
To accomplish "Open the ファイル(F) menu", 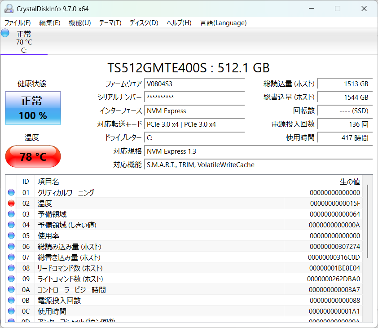I will pyautogui.click(x=18, y=23).
